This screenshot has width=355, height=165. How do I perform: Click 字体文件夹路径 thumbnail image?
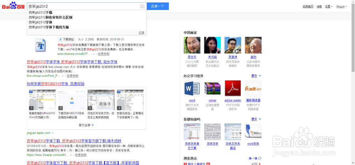pyautogui.click(x=233, y=132)
